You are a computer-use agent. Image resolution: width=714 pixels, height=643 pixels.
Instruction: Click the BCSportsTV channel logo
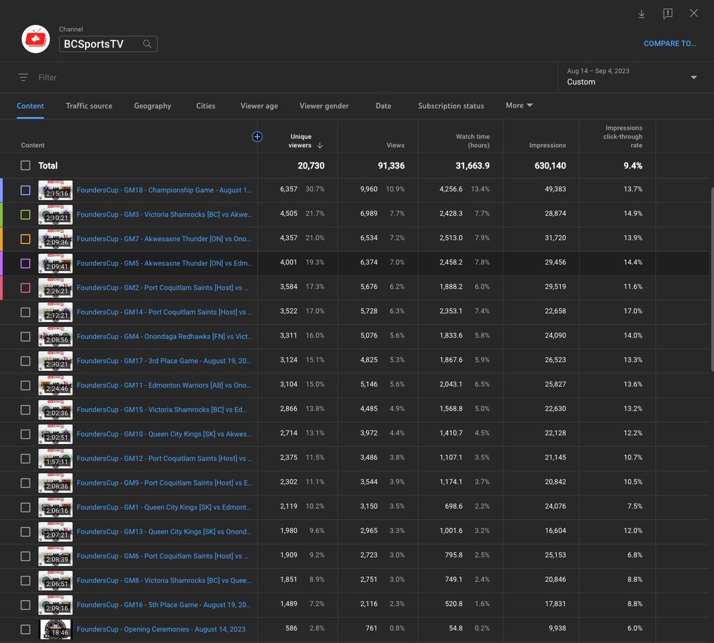pos(36,39)
